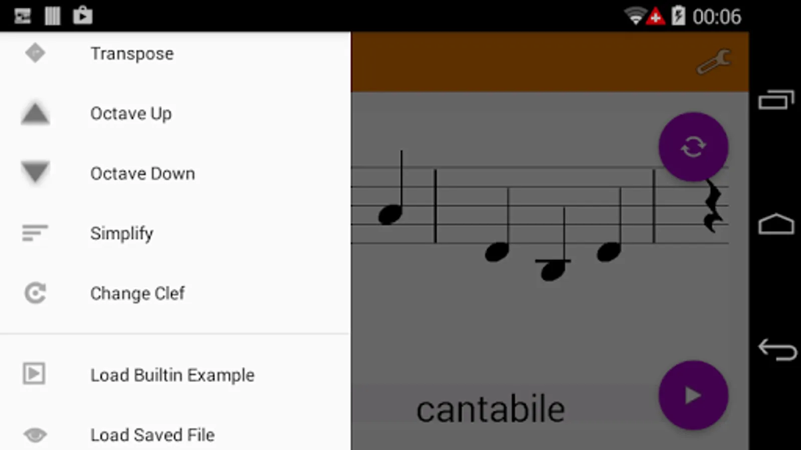Select the Change Clef label
Viewport: 801px width, 450px height.
click(138, 293)
